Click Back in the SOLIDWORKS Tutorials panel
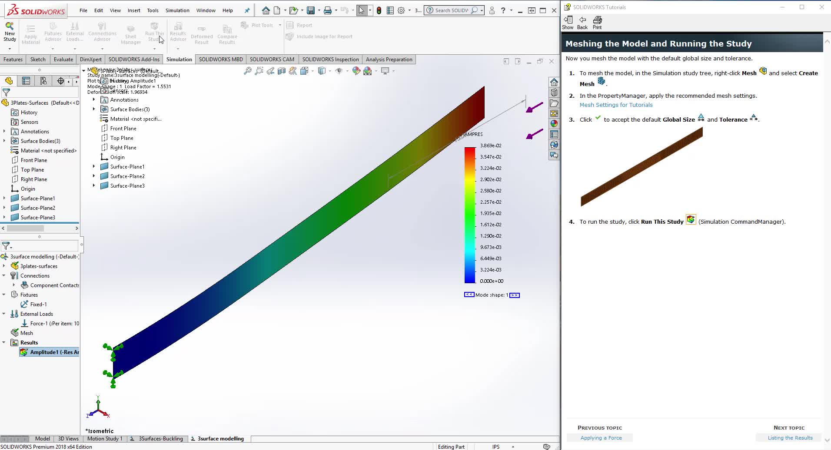The height and width of the screenshot is (450, 831). tap(582, 22)
